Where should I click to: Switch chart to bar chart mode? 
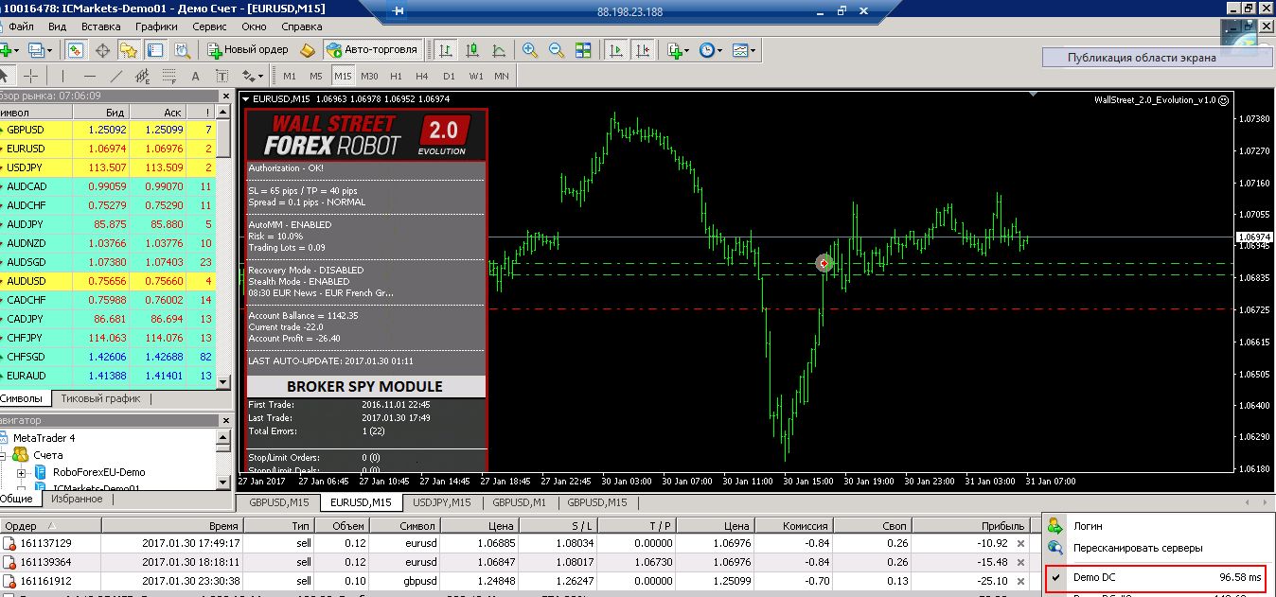coord(444,50)
